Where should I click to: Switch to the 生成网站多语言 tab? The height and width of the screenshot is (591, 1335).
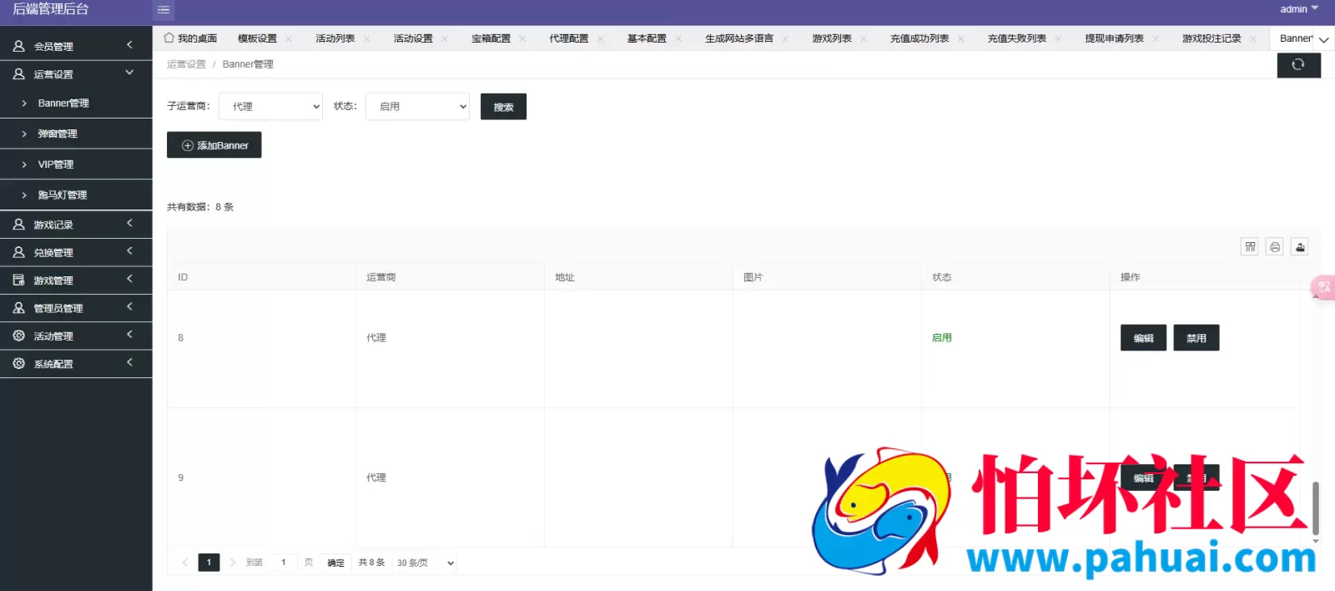click(x=739, y=38)
